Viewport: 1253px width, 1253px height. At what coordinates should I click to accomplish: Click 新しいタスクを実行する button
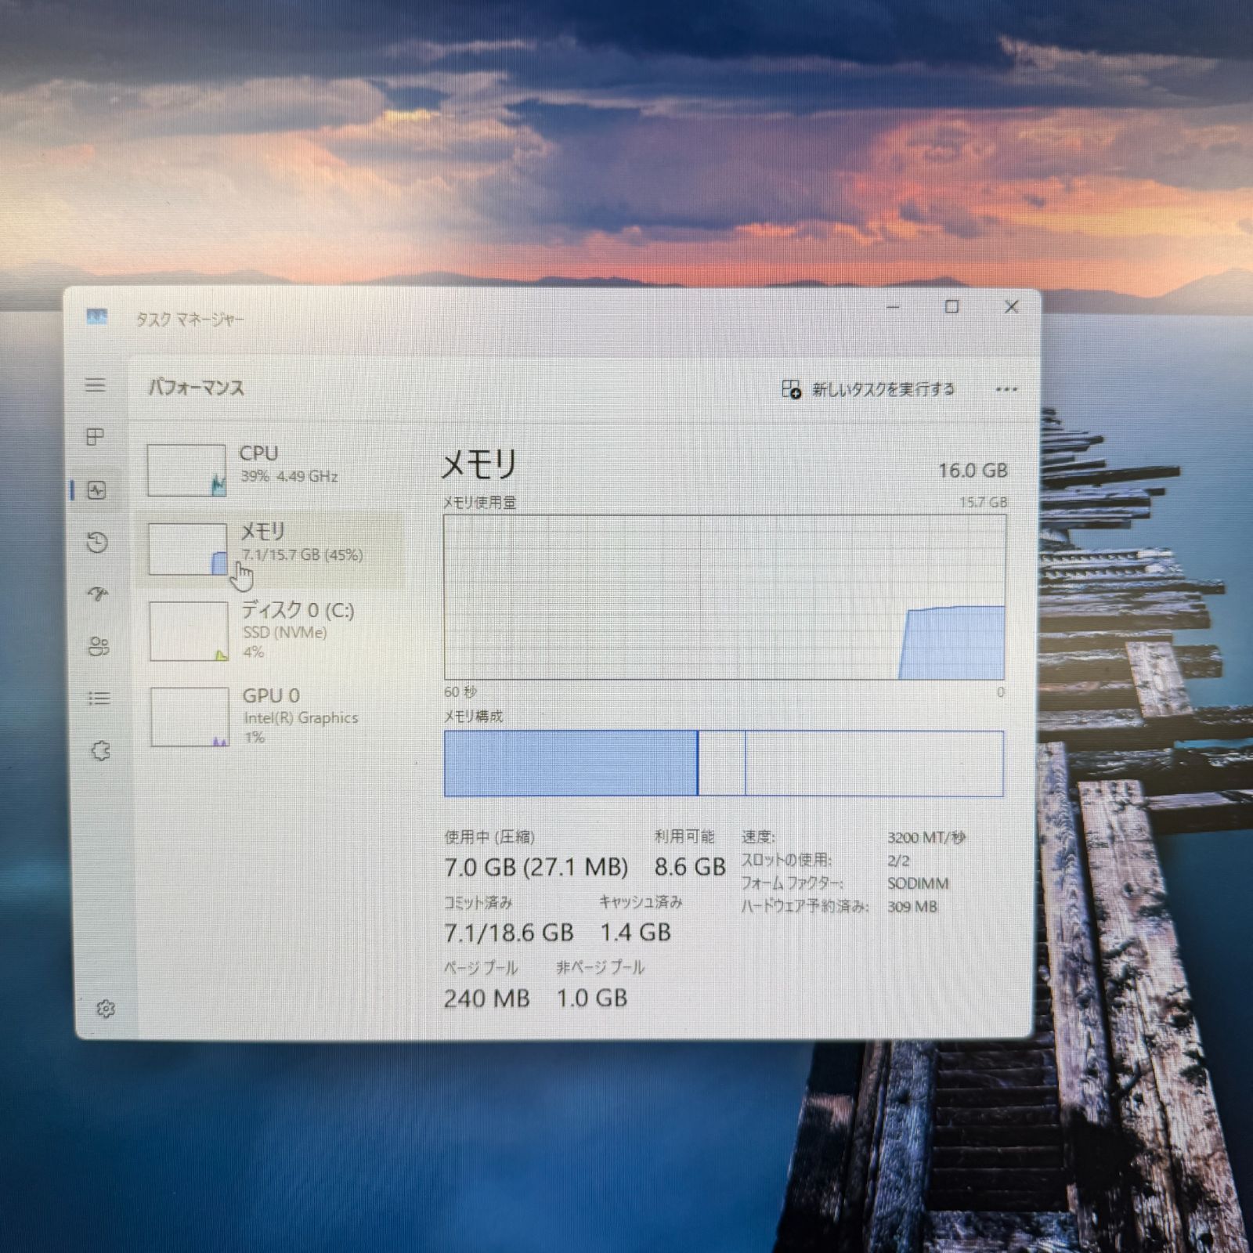click(868, 389)
